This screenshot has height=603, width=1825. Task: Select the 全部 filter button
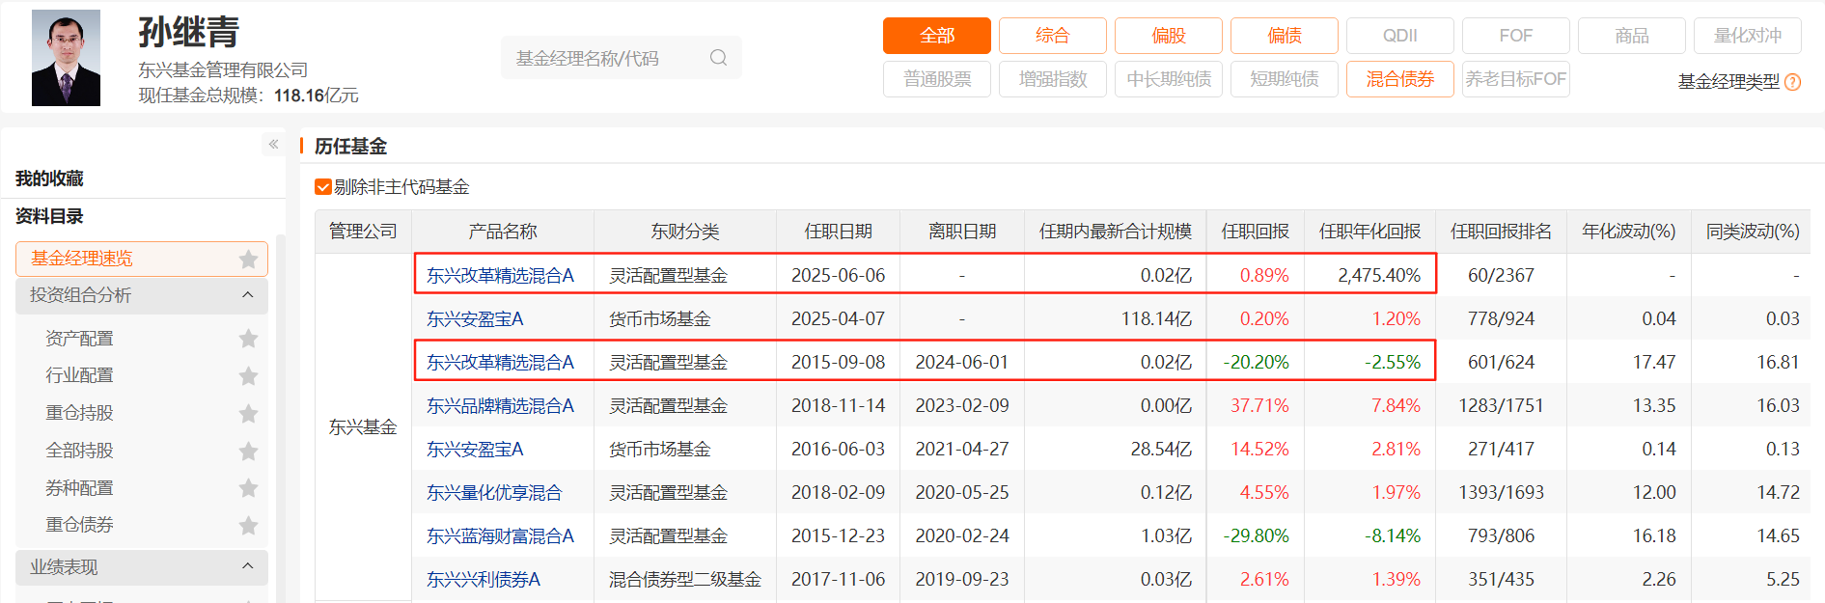[x=936, y=36]
